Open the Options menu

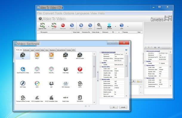tap(69, 13)
